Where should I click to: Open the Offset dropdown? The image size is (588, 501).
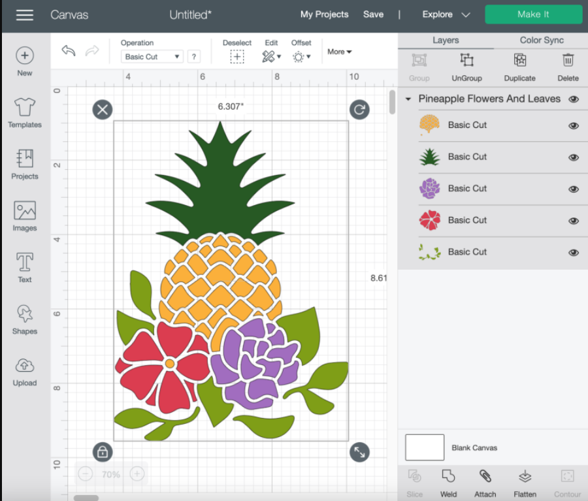pyautogui.click(x=301, y=57)
